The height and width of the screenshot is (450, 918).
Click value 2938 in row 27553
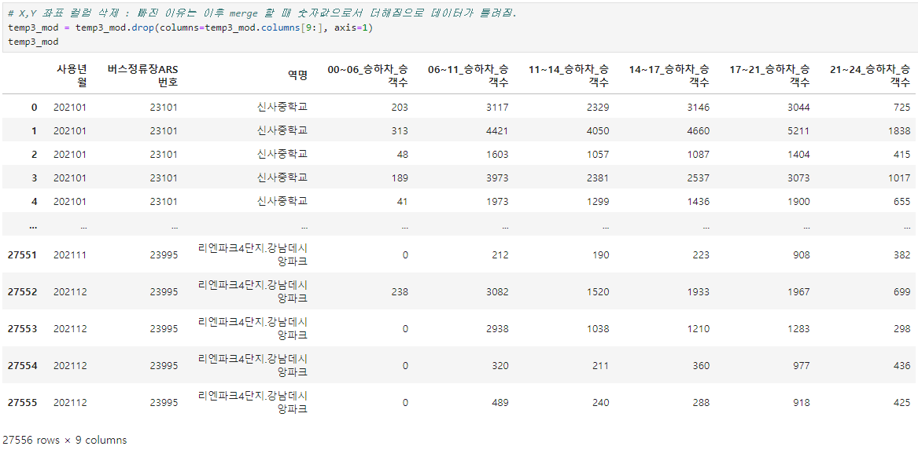[x=498, y=328]
